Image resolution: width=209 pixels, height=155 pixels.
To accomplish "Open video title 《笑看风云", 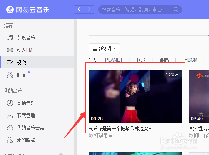I will 199,128.
